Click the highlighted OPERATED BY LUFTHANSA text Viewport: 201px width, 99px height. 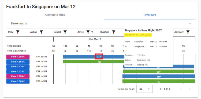[138, 35]
